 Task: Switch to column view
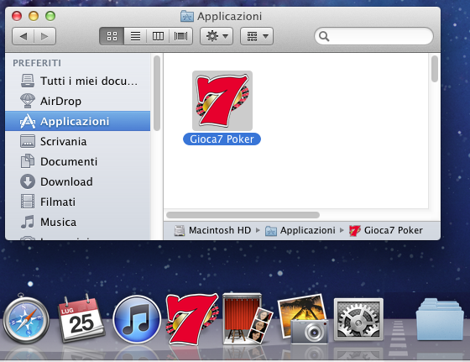(x=158, y=36)
